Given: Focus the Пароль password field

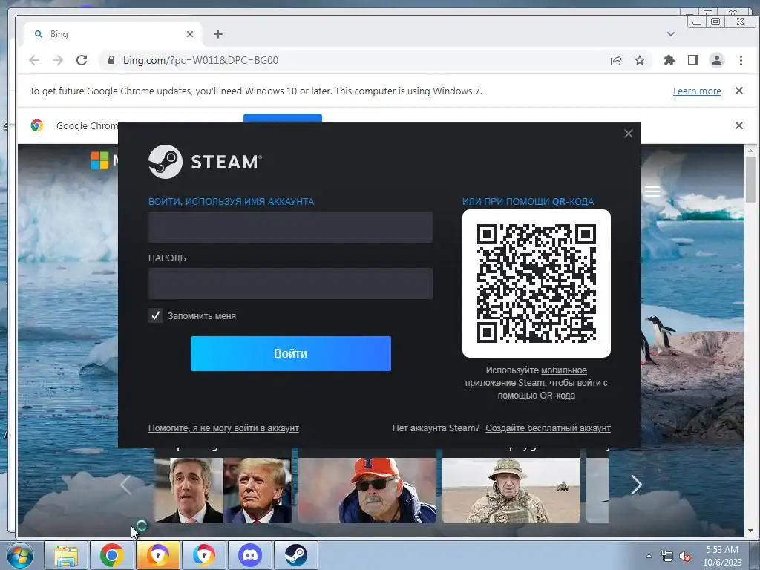Looking at the screenshot, I should (x=290, y=284).
